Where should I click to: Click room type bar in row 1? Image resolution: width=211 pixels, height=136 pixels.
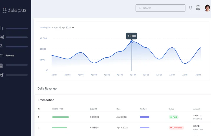(60, 117)
